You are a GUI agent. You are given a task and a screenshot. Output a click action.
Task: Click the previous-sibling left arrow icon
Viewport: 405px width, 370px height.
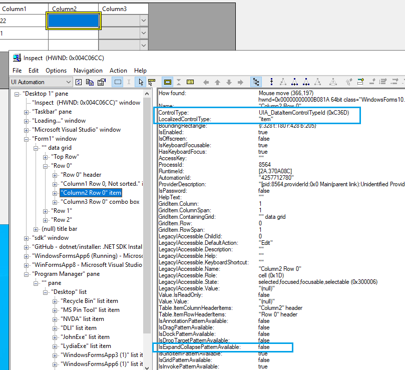pyautogui.click(x=206, y=83)
